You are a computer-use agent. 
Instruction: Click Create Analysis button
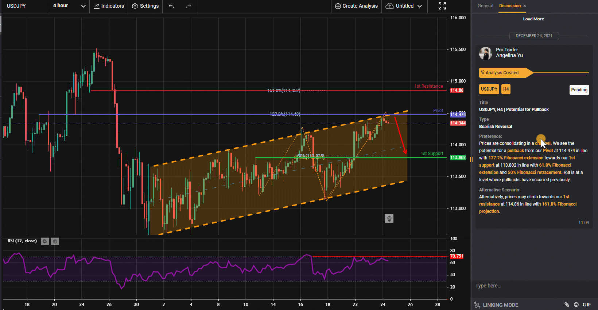(356, 6)
